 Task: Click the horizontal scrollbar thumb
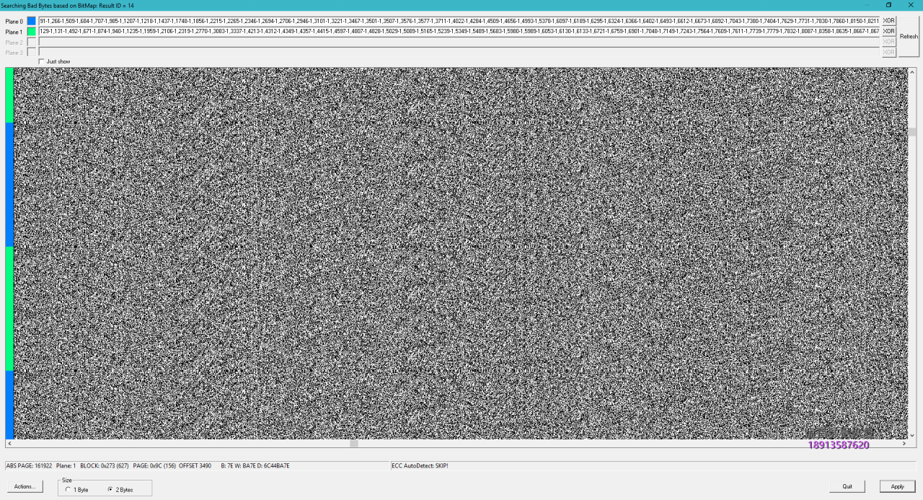pyautogui.click(x=354, y=444)
